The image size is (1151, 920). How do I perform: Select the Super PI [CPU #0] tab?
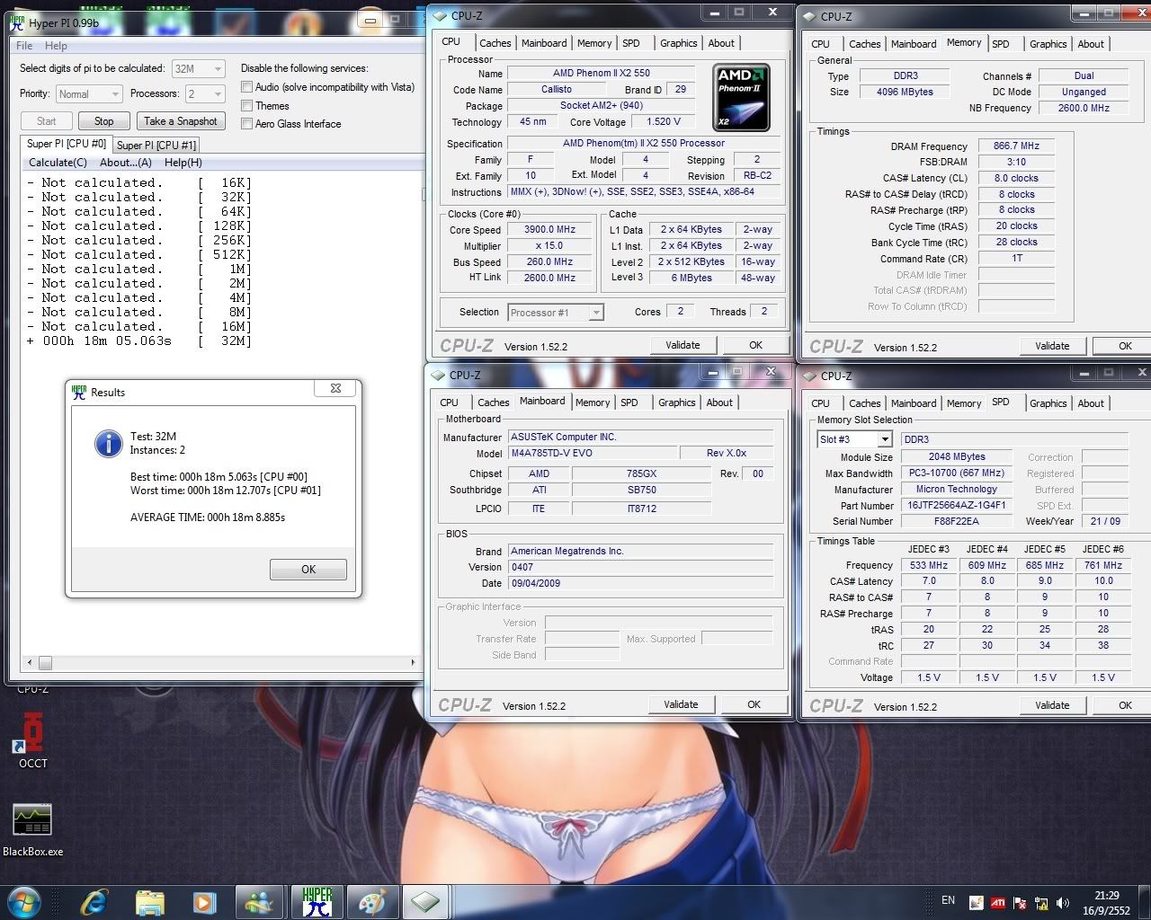pyautogui.click(x=67, y=144)
